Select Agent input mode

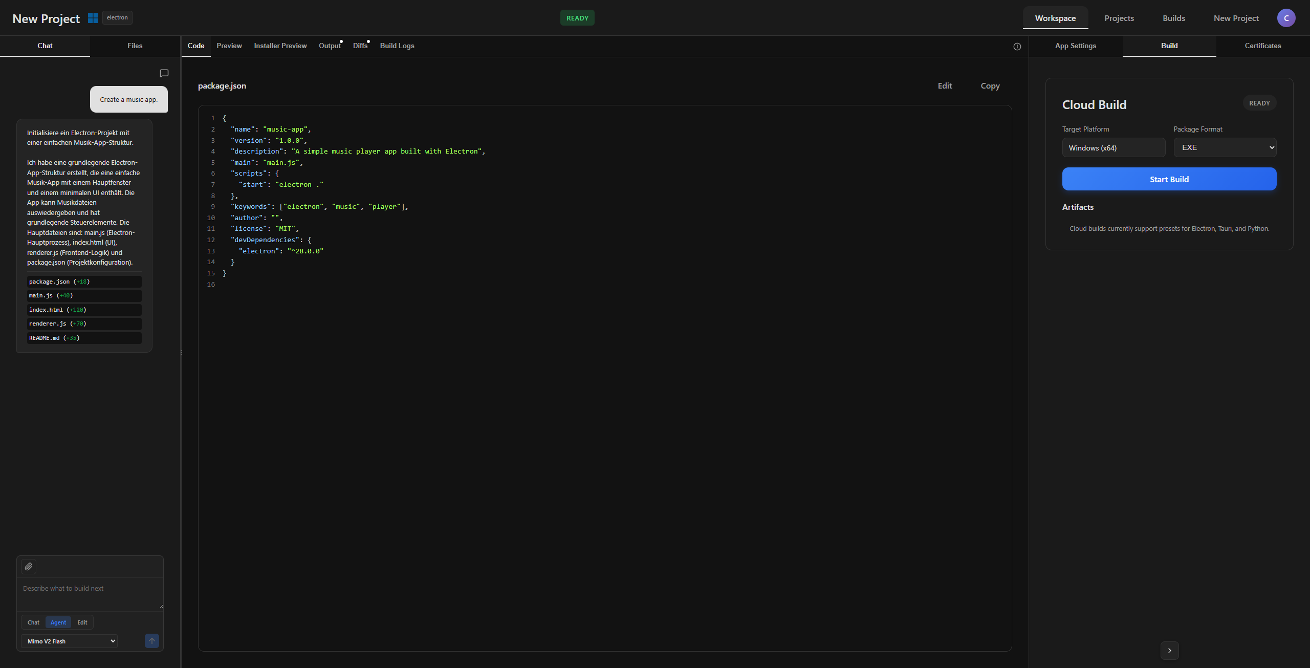[x=58, y=622]
